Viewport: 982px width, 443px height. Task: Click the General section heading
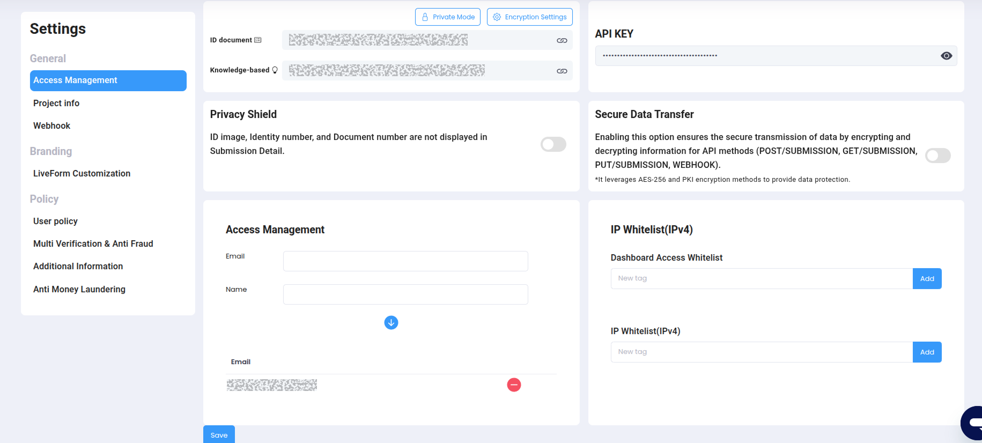pos(48,58)
